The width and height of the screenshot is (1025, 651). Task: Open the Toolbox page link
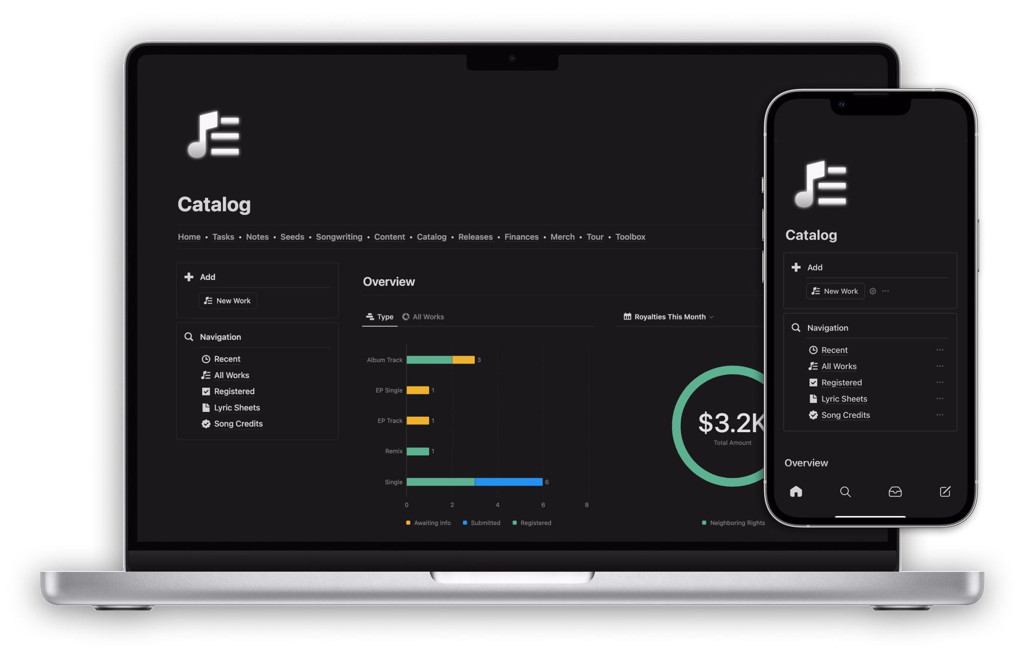click(x=630, y=237)
